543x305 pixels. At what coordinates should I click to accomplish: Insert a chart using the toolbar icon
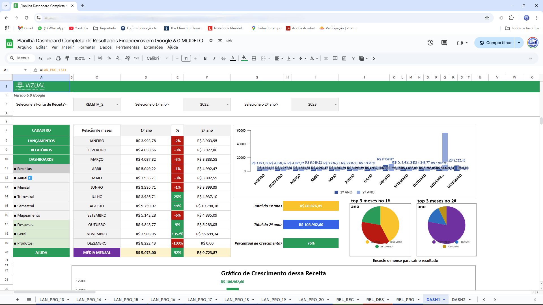(344, 58)
